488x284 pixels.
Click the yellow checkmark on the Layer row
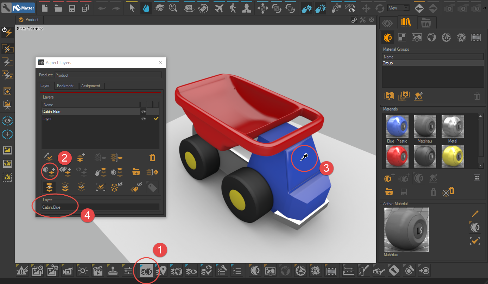coord(156,119)
